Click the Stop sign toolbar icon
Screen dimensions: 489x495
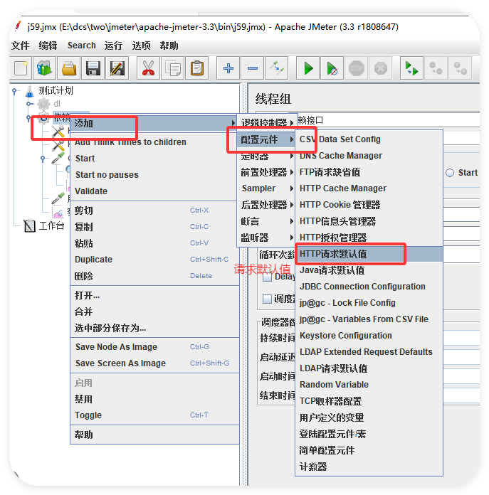click(x=357, y=68)
